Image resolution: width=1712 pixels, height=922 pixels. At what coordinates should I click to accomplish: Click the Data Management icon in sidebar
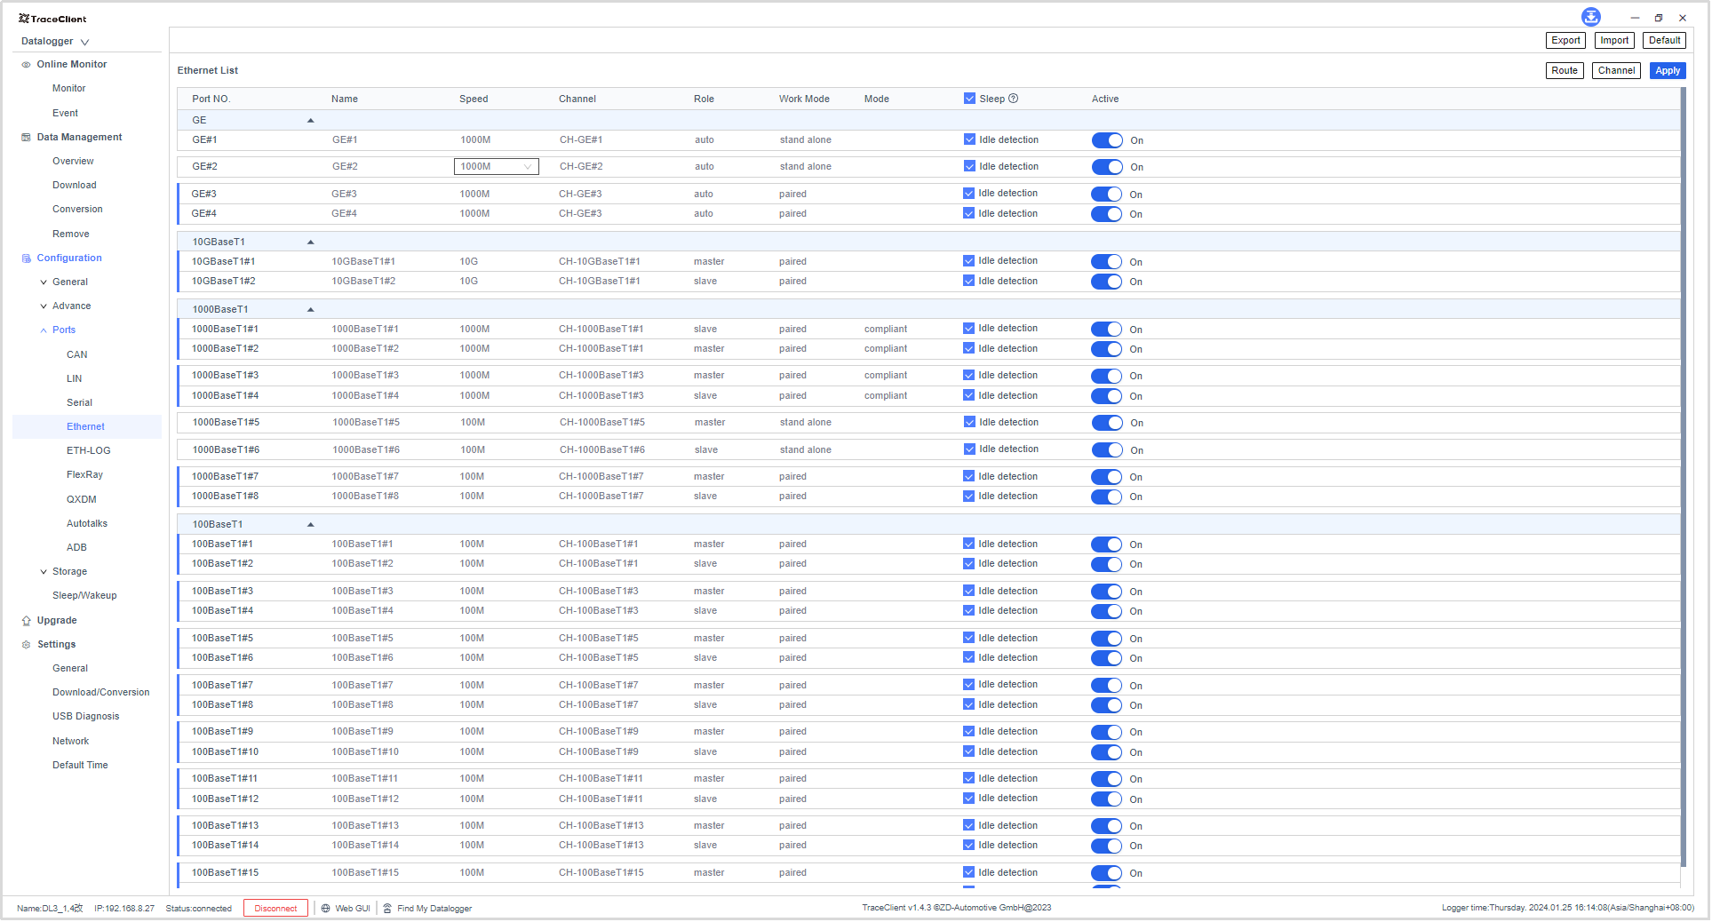tap(26, 138)
